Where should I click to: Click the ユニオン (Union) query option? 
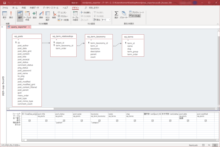point(62,13)
